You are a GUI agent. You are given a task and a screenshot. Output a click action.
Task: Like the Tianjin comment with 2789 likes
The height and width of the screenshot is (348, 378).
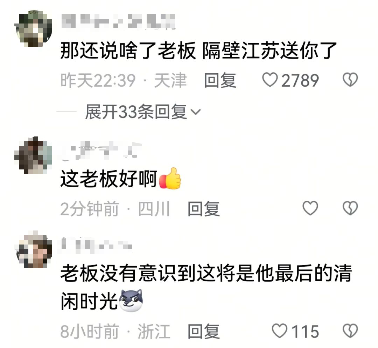click(x=270, y=80)
